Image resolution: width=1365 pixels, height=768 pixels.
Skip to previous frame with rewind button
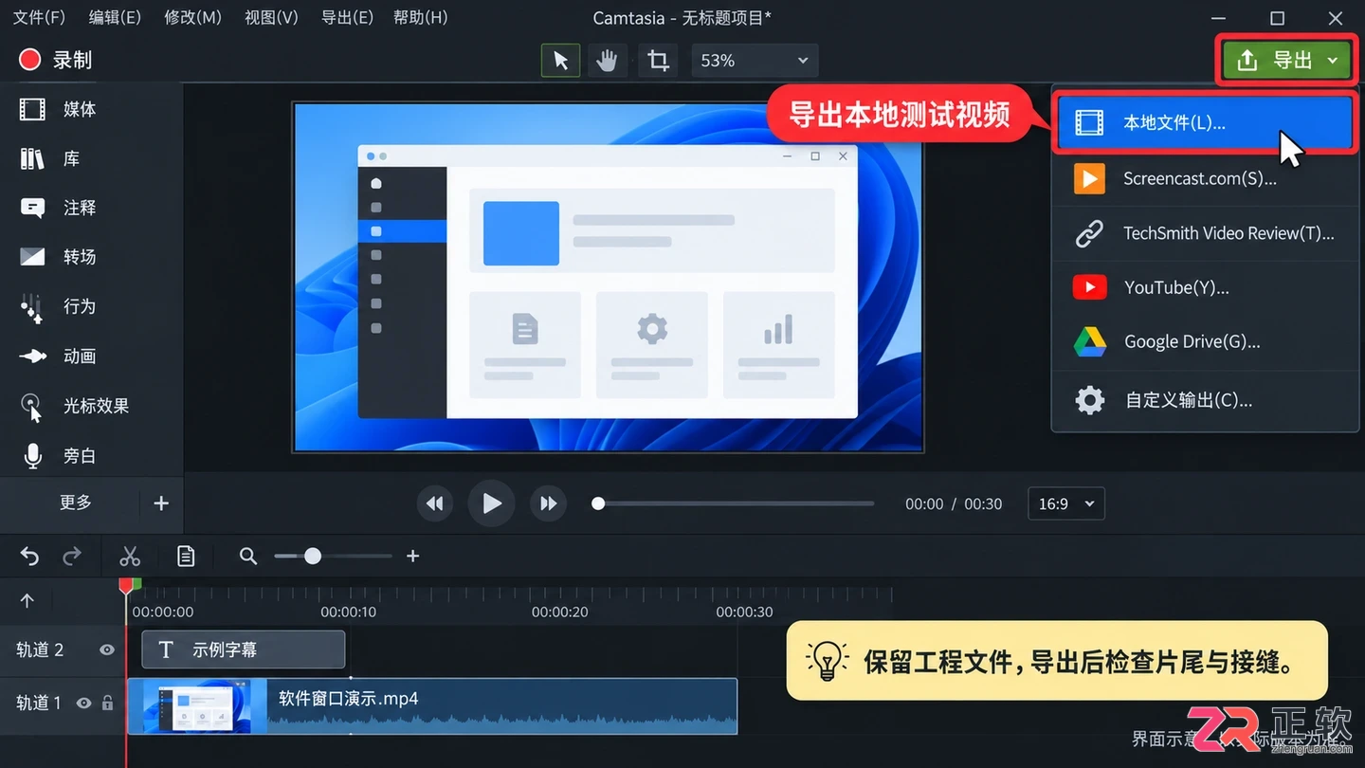coord(435,503)
